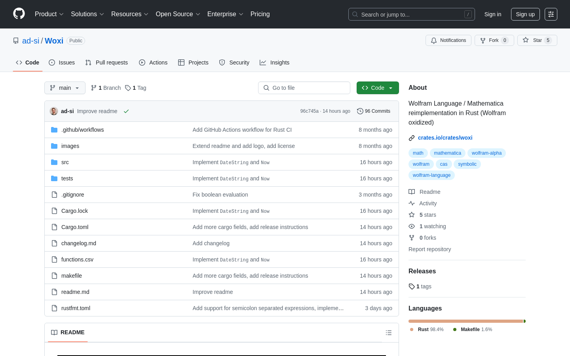Open the Pricing page
Image resolution: width=570 pixels, height=356 pixels.
260,14
